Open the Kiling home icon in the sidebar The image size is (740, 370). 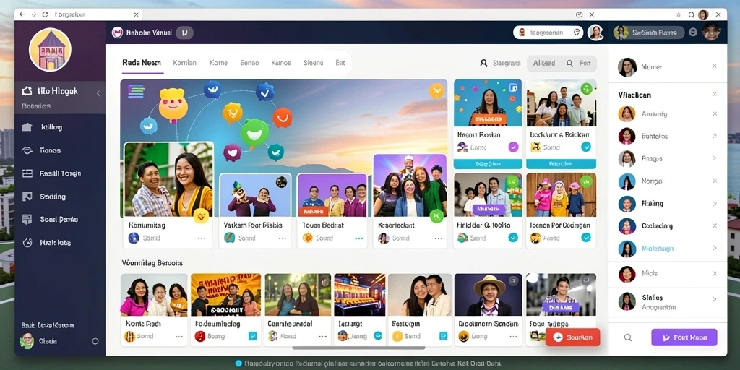pos(27,127)
